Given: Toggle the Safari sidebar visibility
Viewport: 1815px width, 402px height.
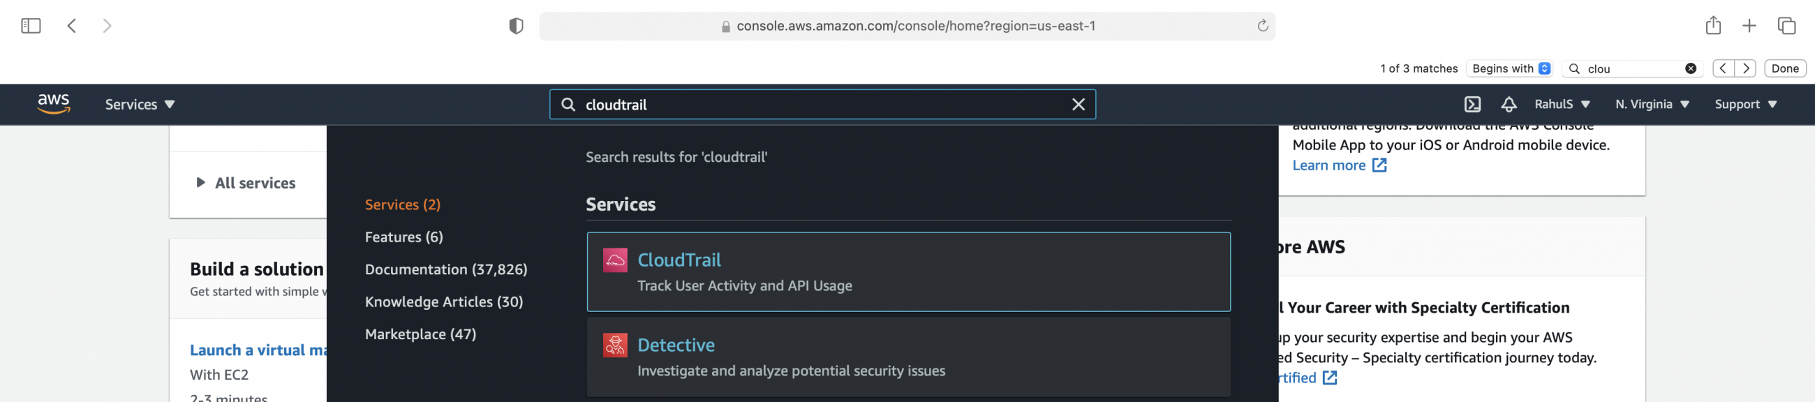Looking at the screenshot, I should click(30, 25).
